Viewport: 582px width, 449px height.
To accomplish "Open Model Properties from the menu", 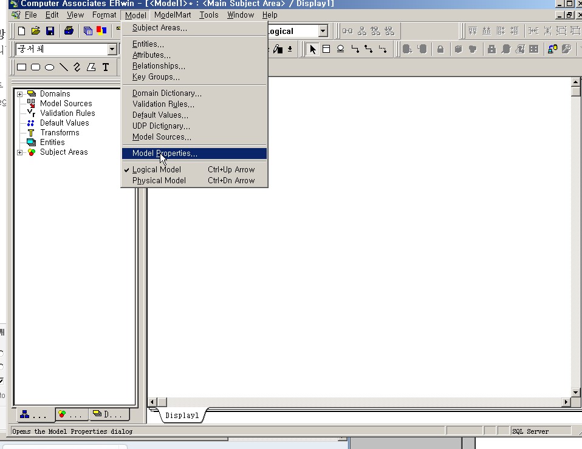I will click(x=194, y=153).
